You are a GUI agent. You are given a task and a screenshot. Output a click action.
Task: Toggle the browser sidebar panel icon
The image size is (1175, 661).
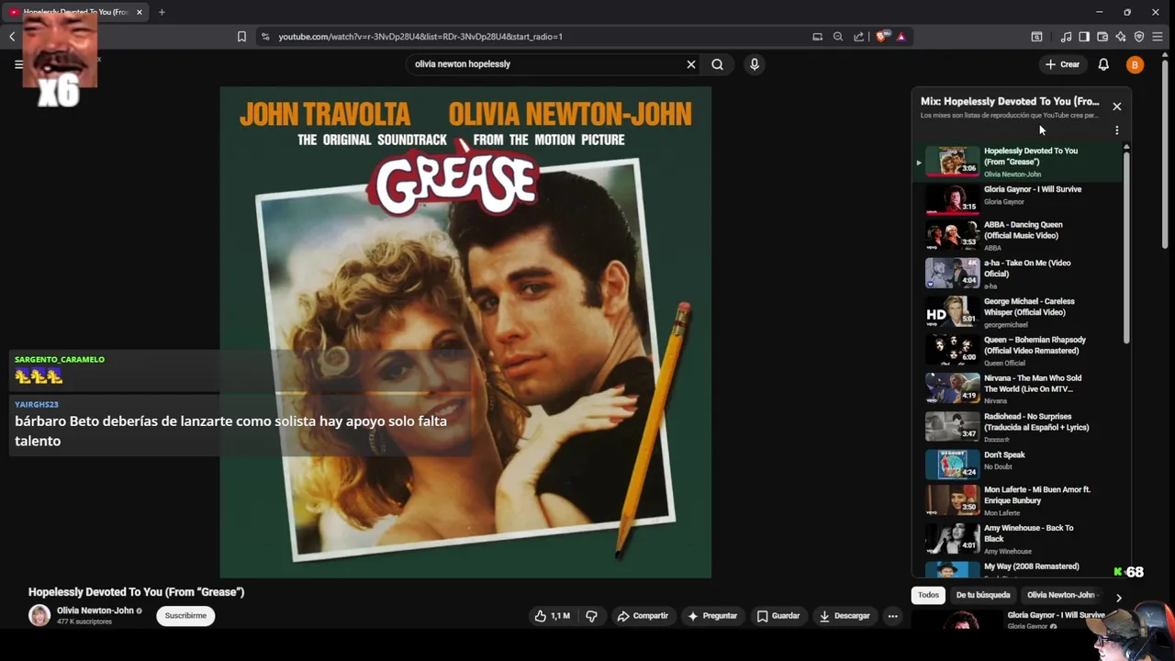tap(1084, 37)
